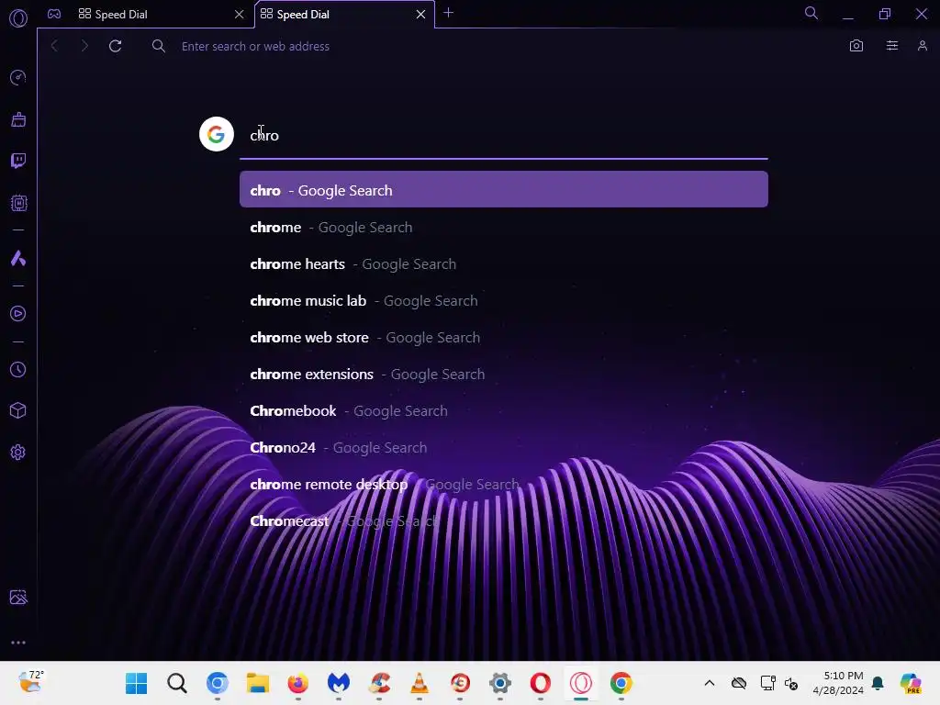This screenshot has width=940, height=705.
Task: Select 'chro - Google Search' suggestion
Action: tap(504, 189)
